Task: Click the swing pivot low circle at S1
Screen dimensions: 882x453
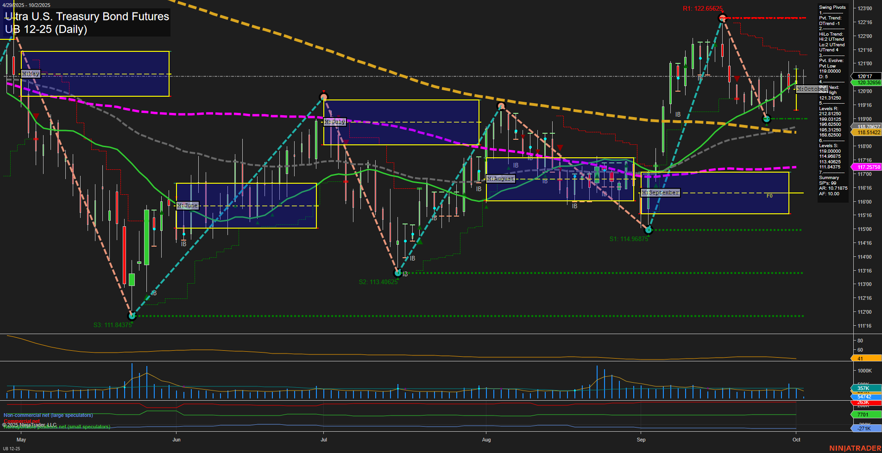Action: coord(649,230)
